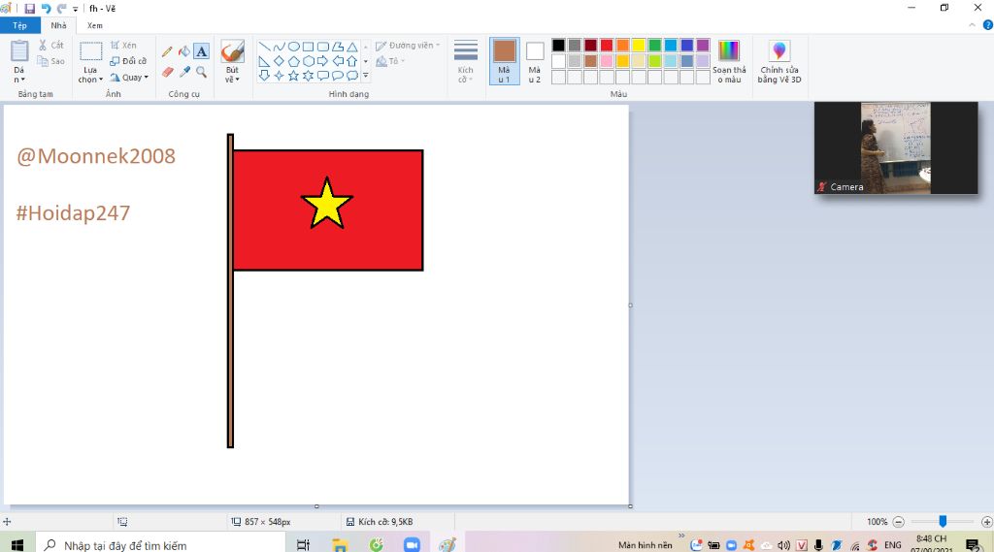Click the Windows search box
994x552 pixels.
(161, 544)
